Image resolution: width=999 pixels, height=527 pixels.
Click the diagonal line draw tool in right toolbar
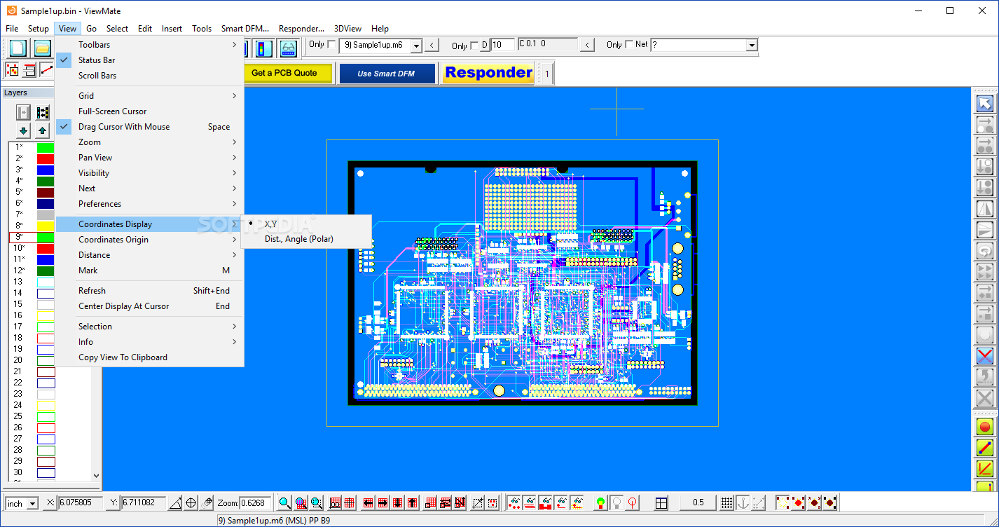985,448
